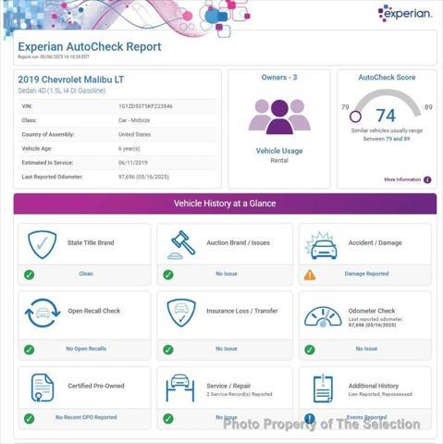The width and height of the screenshot is (443, 444).
Task: Open the Events Reported link
Action: point(366,417)
